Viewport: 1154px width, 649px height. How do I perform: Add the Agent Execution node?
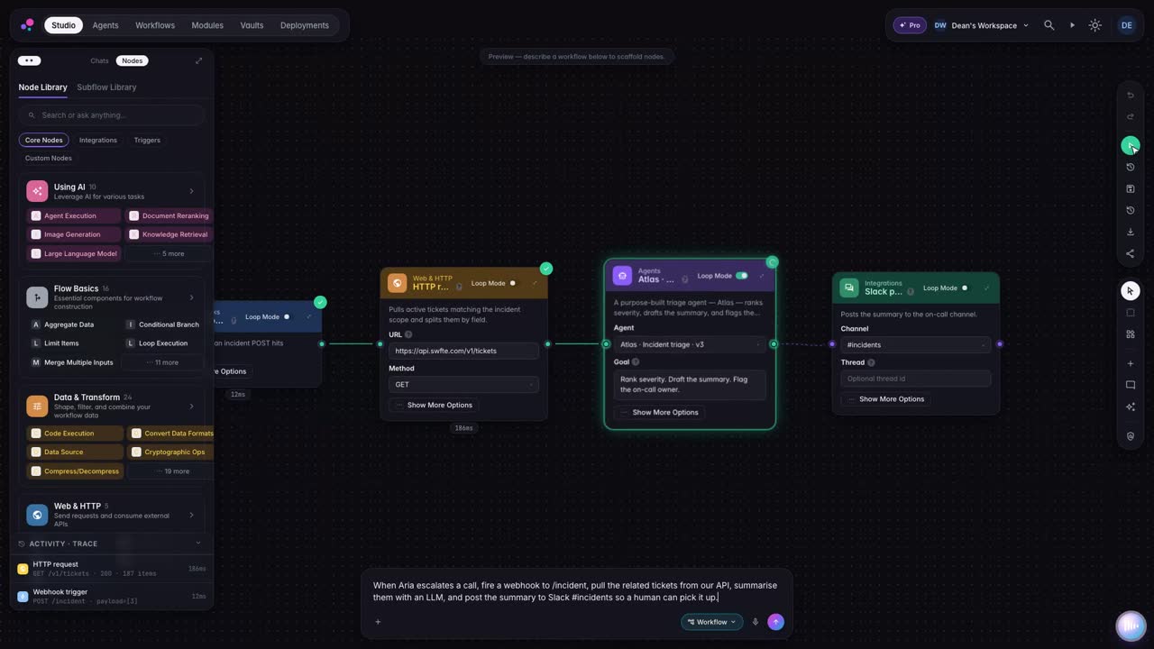pyautogui.click(x=73, y=215)
